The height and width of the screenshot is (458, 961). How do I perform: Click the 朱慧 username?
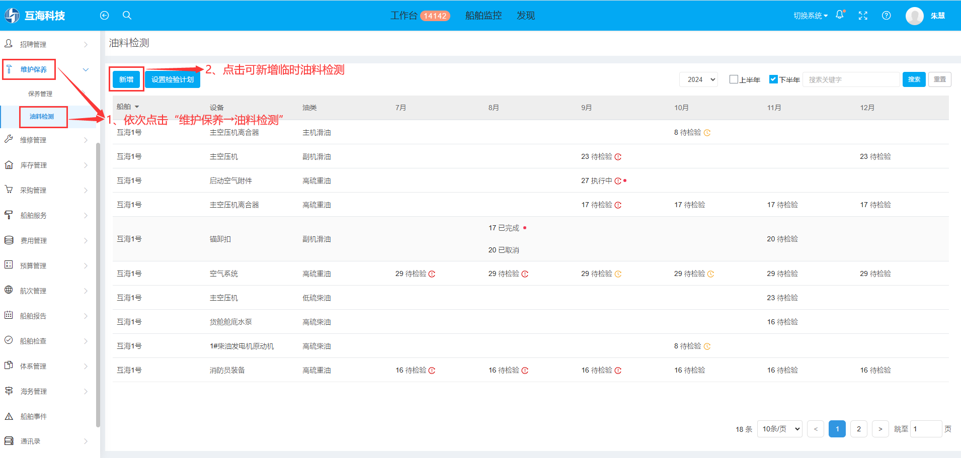point(938,16)
